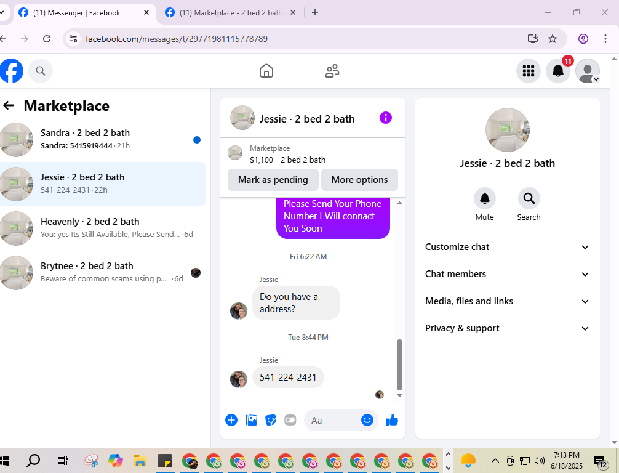Close the Messenger browser tab
619x473 pixels.
pos(146,13)
